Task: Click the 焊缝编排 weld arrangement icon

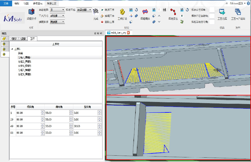Action: coord(145,12)
